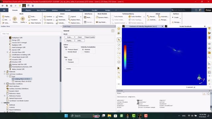Switch to the Results ribbon tab
This screenshot has height=119, width=212.
68,10
